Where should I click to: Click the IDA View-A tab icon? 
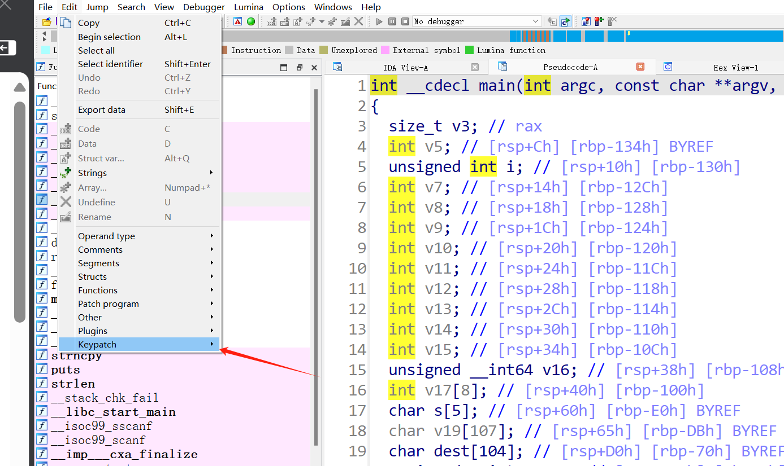tap(338, 67)
